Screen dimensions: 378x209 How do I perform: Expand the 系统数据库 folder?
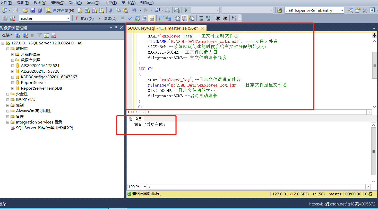(x=13, y=54)
